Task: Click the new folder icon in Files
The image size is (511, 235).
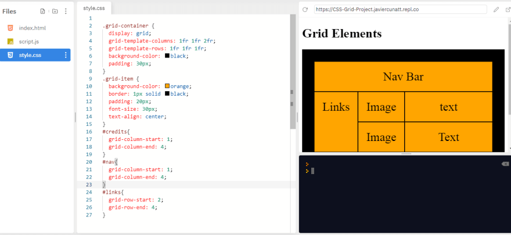Action: [x=55, y=12]
